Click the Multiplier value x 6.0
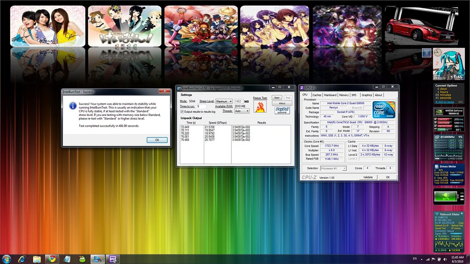The width and height of the screenshot is (470, 264). 331,150
